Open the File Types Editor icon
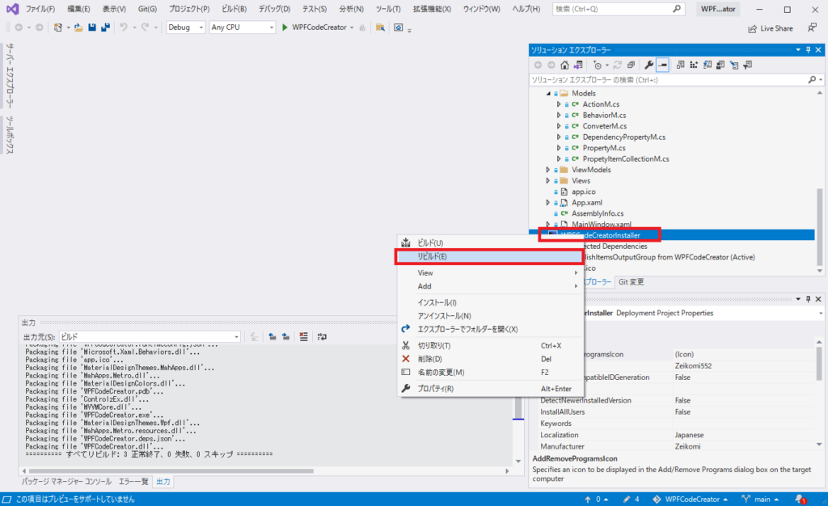 click(708, 65)
